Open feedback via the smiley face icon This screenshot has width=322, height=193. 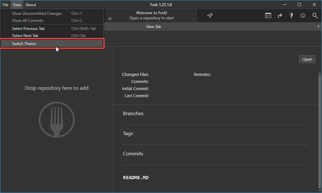[303, 15]
